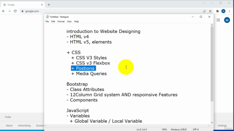The image size is (234, 131).
Task: Open Notepad Format menu
Action: tap(61, 21)
